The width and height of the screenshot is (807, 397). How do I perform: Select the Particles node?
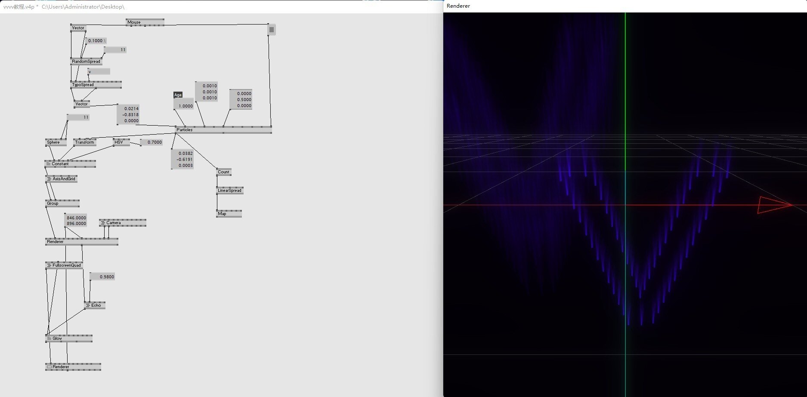click(223, 130)
